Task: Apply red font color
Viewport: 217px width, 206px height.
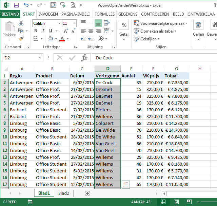Action: [x=62, y=39]
